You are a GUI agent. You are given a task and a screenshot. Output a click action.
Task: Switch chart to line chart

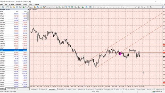(63, 7)
